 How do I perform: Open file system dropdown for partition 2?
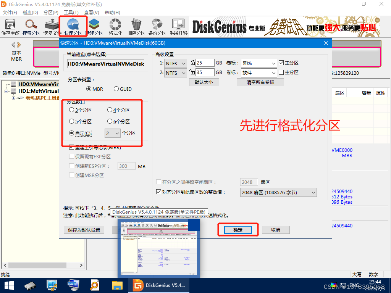click(176, 73)
